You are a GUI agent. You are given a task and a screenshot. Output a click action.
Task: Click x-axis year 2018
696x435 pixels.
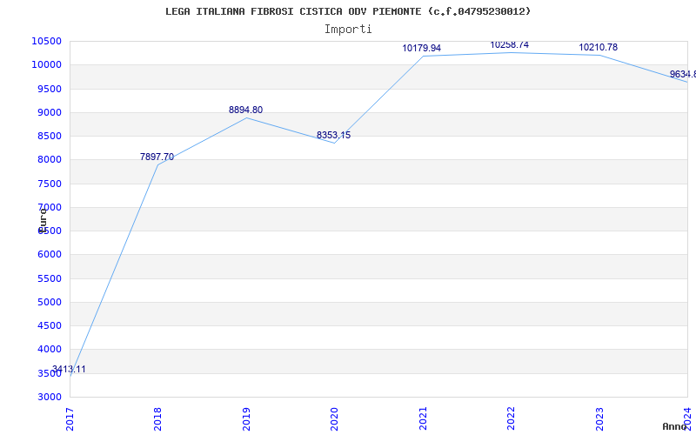pos(157,418)
